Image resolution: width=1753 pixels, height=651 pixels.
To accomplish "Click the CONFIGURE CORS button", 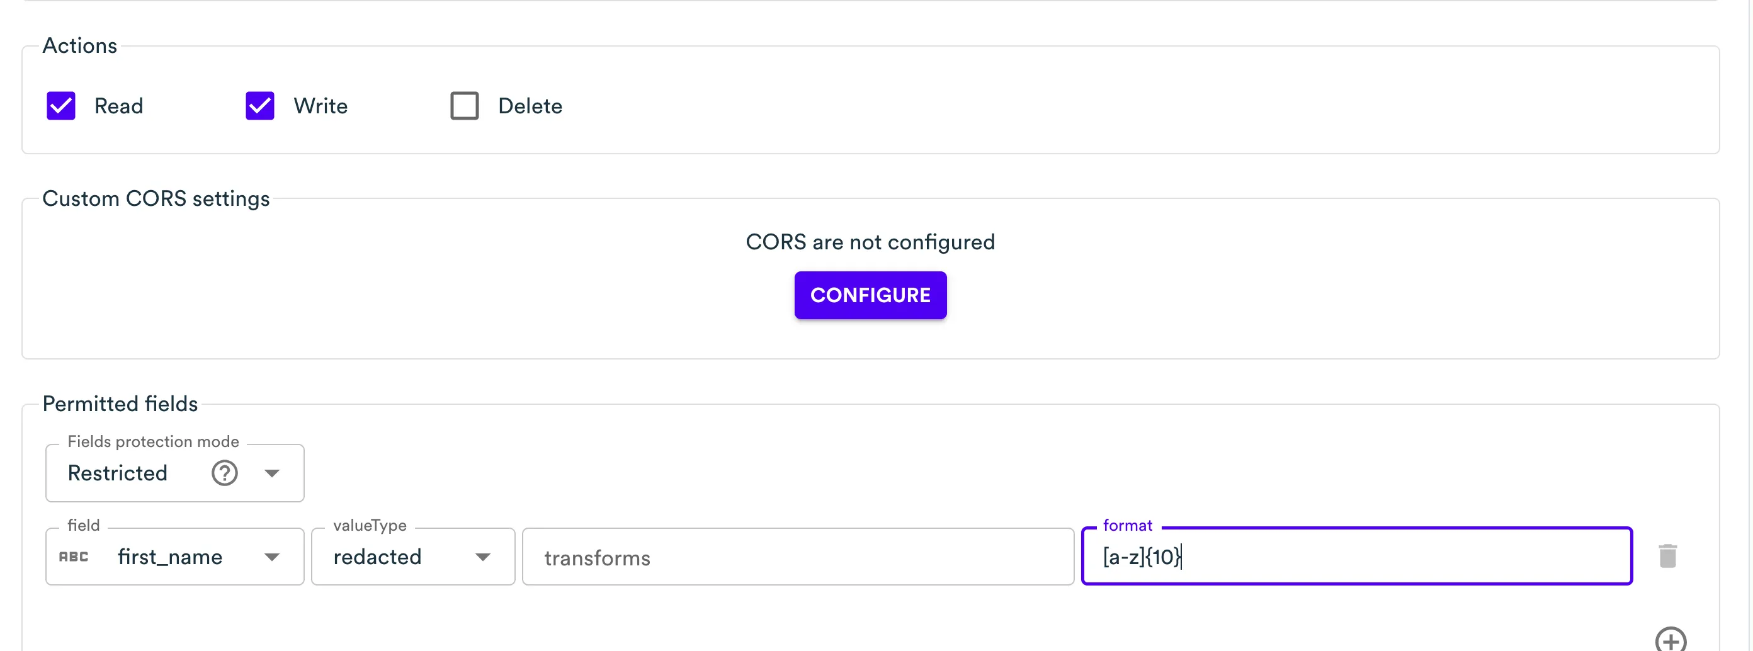I will pyautogui.click(x=870, y=295).
